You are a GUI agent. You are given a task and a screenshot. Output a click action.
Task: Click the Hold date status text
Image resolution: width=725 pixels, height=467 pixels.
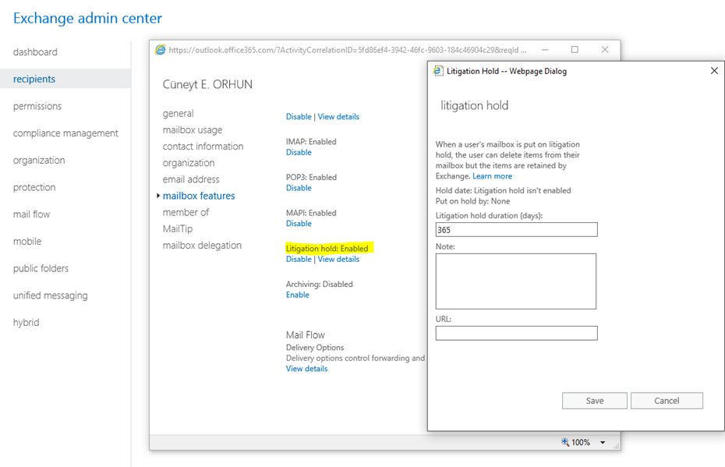click(x=503, y=190)
